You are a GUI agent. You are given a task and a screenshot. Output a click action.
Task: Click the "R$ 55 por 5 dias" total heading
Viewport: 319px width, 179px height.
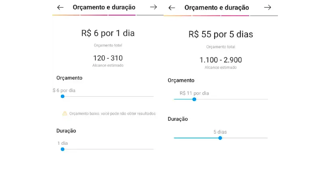click(x=221, y=35)
